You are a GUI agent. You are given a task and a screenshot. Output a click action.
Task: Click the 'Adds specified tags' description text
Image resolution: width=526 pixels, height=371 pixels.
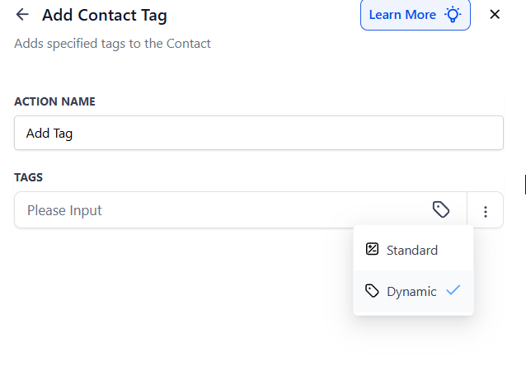click(x=112, y=43)
